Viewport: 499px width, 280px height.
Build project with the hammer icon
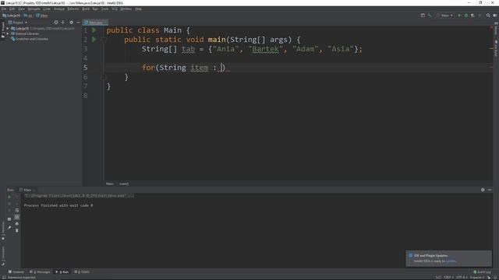point(430,16)
